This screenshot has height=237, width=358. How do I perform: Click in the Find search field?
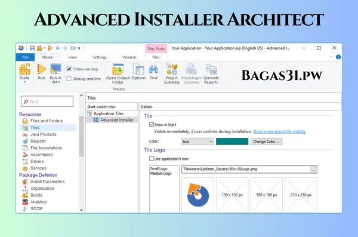pyautogui.click(x=47, y=101)
